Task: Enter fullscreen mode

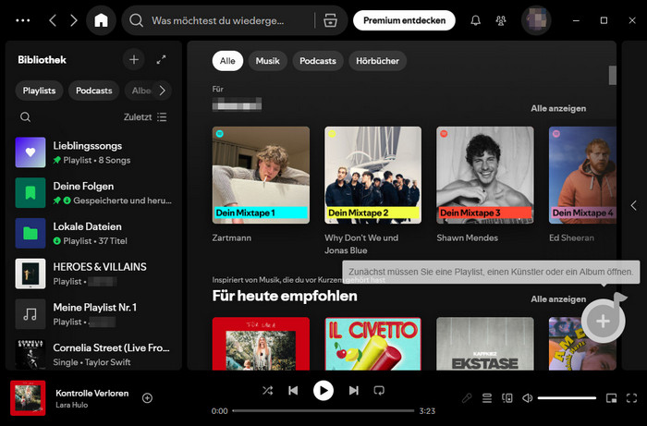Action: pos(631,398)
